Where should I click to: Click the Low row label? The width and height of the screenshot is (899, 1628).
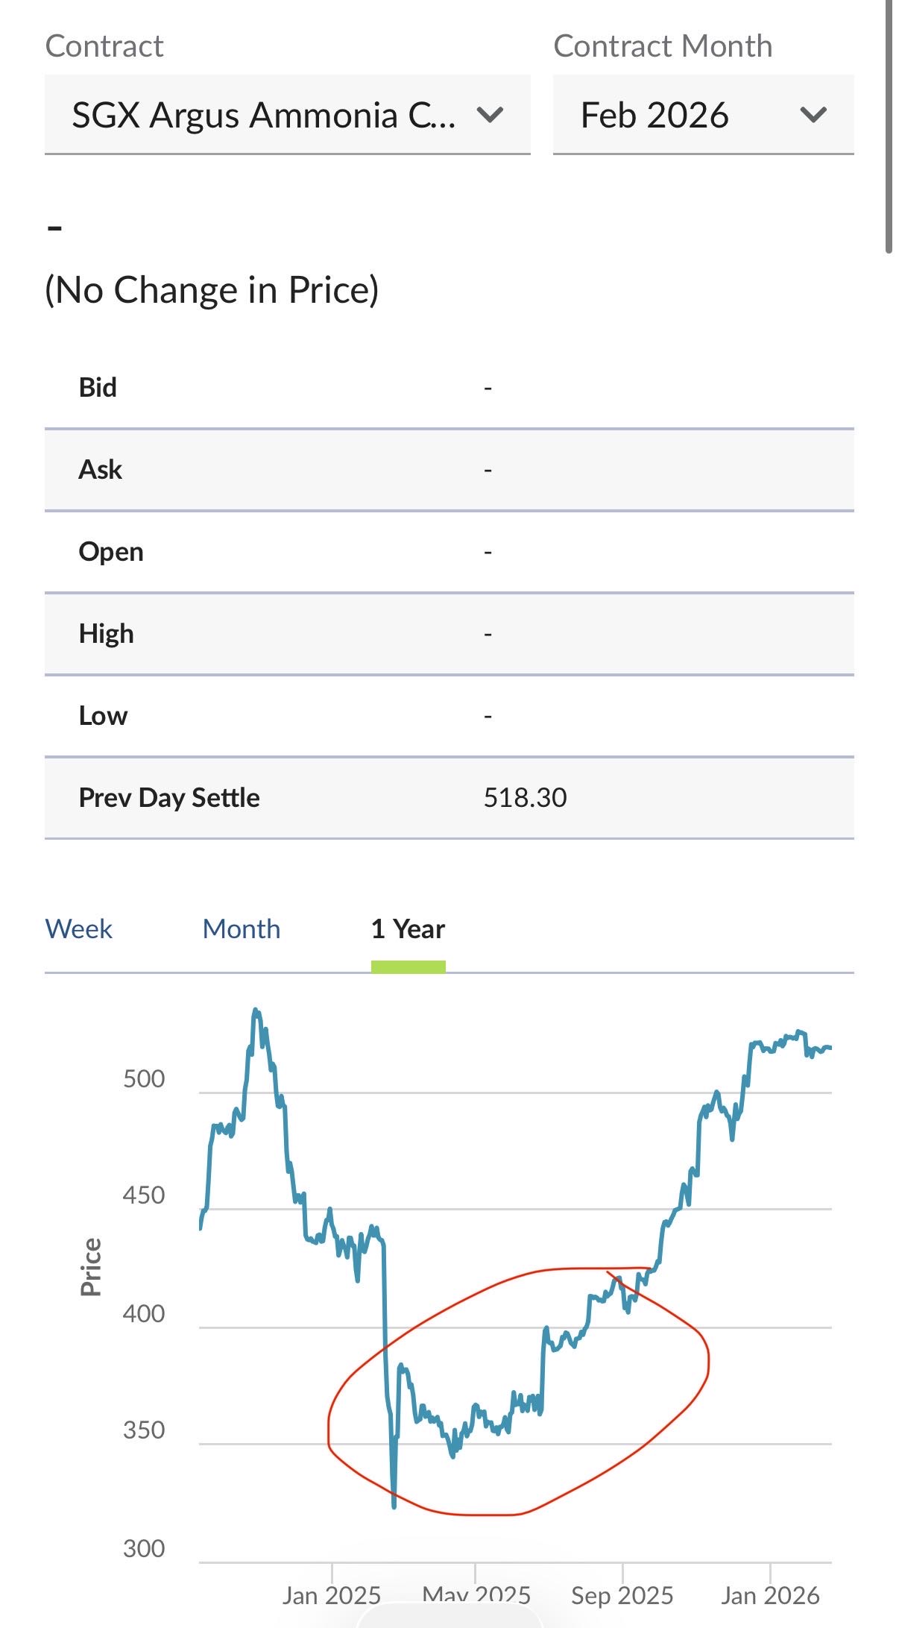coord(103,716)
